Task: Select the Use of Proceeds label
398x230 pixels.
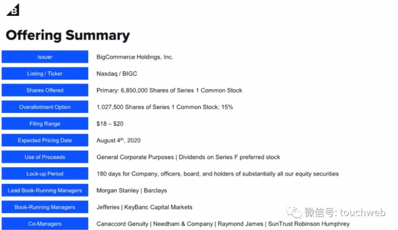Action: point(45,157)
